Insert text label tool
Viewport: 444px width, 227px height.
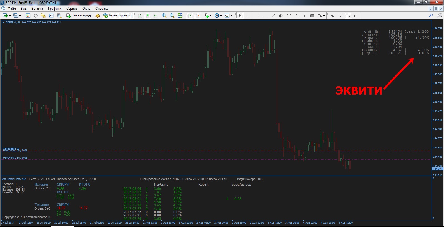(x=304, y=16)
